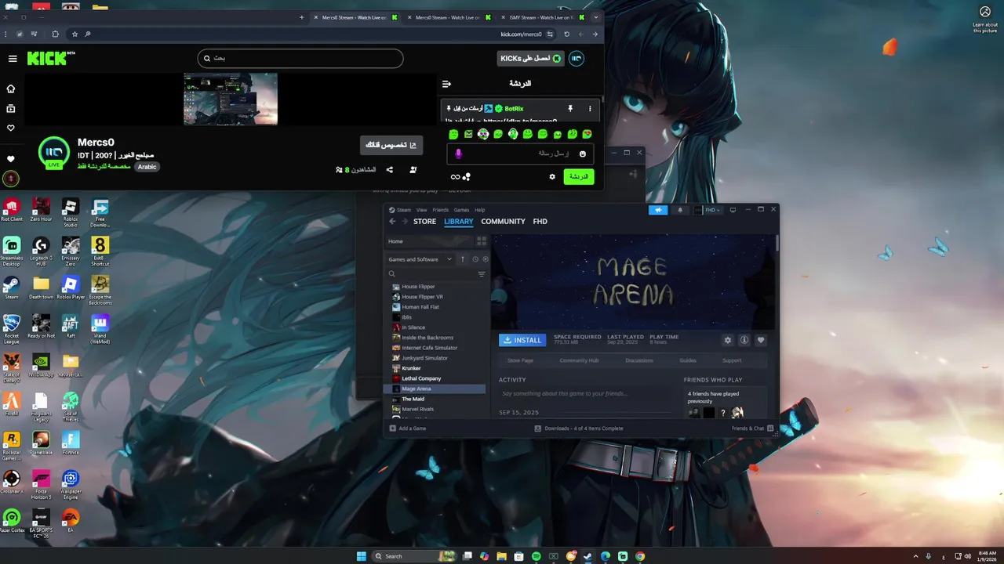The image size is (1004, 564).
Task: Open Mage Arena manage gear icon
Action: click(x=728, y=340)
